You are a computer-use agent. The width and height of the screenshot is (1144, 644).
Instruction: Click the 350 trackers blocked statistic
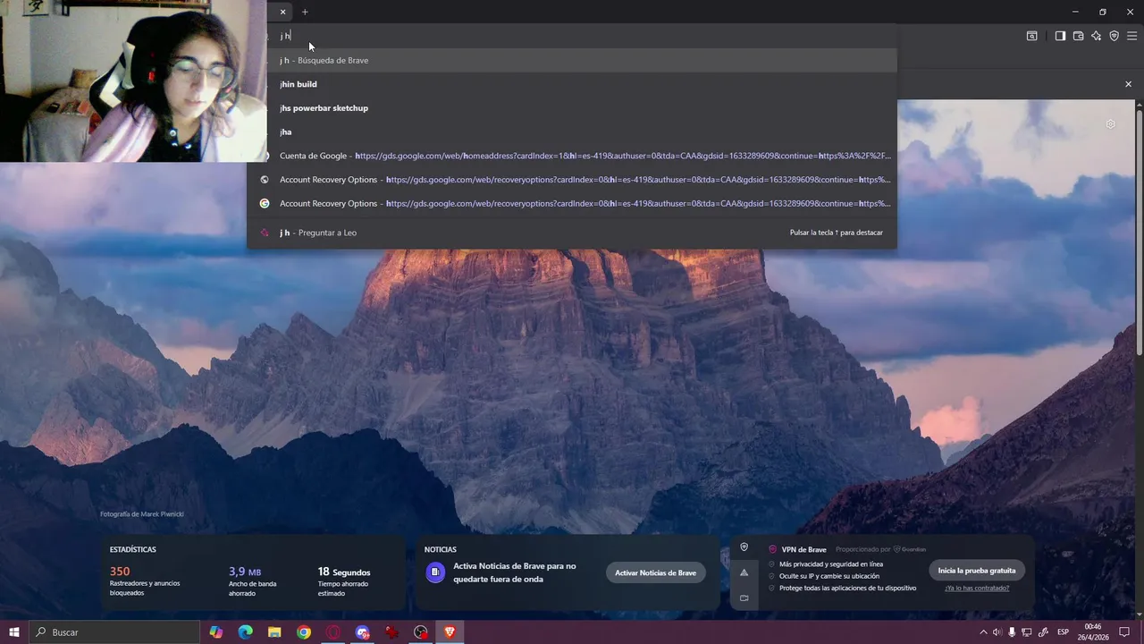click(120, 571)
